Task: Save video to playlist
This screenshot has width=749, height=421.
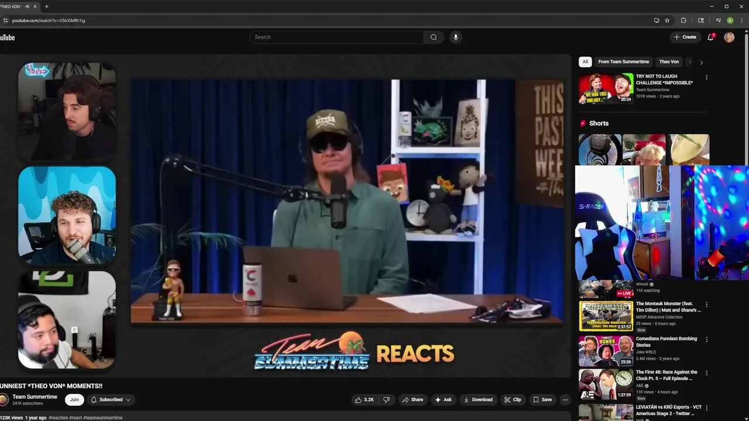Action: (x=542, y=400)
